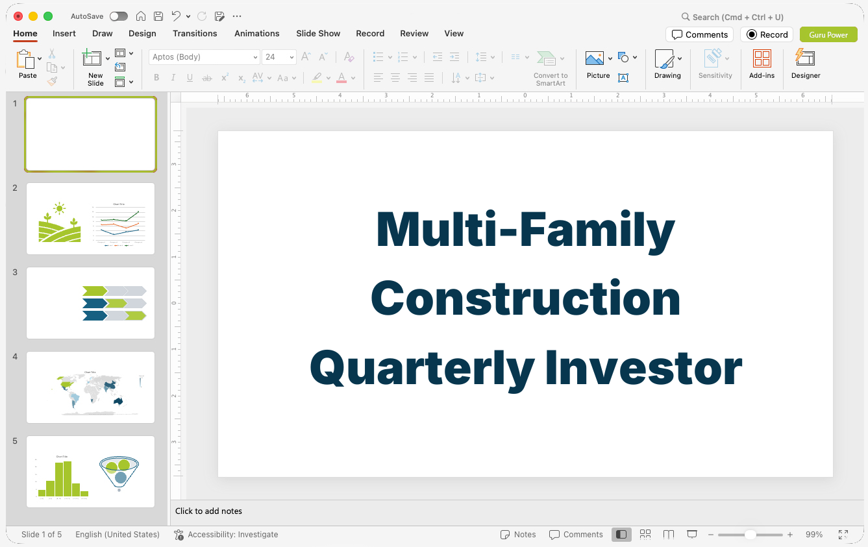Open the font size dropdown showing 24
The image size is (868, 547).
(x=279, y=57)
